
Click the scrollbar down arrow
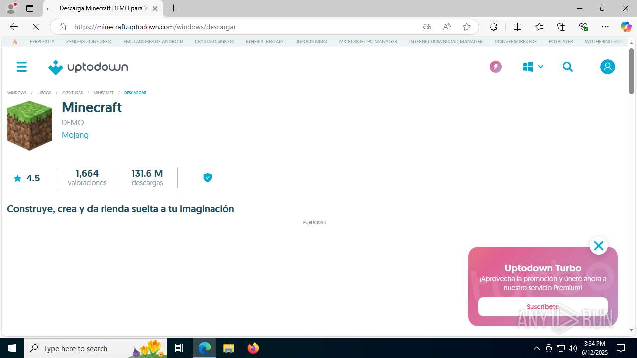tap(631, 330)
